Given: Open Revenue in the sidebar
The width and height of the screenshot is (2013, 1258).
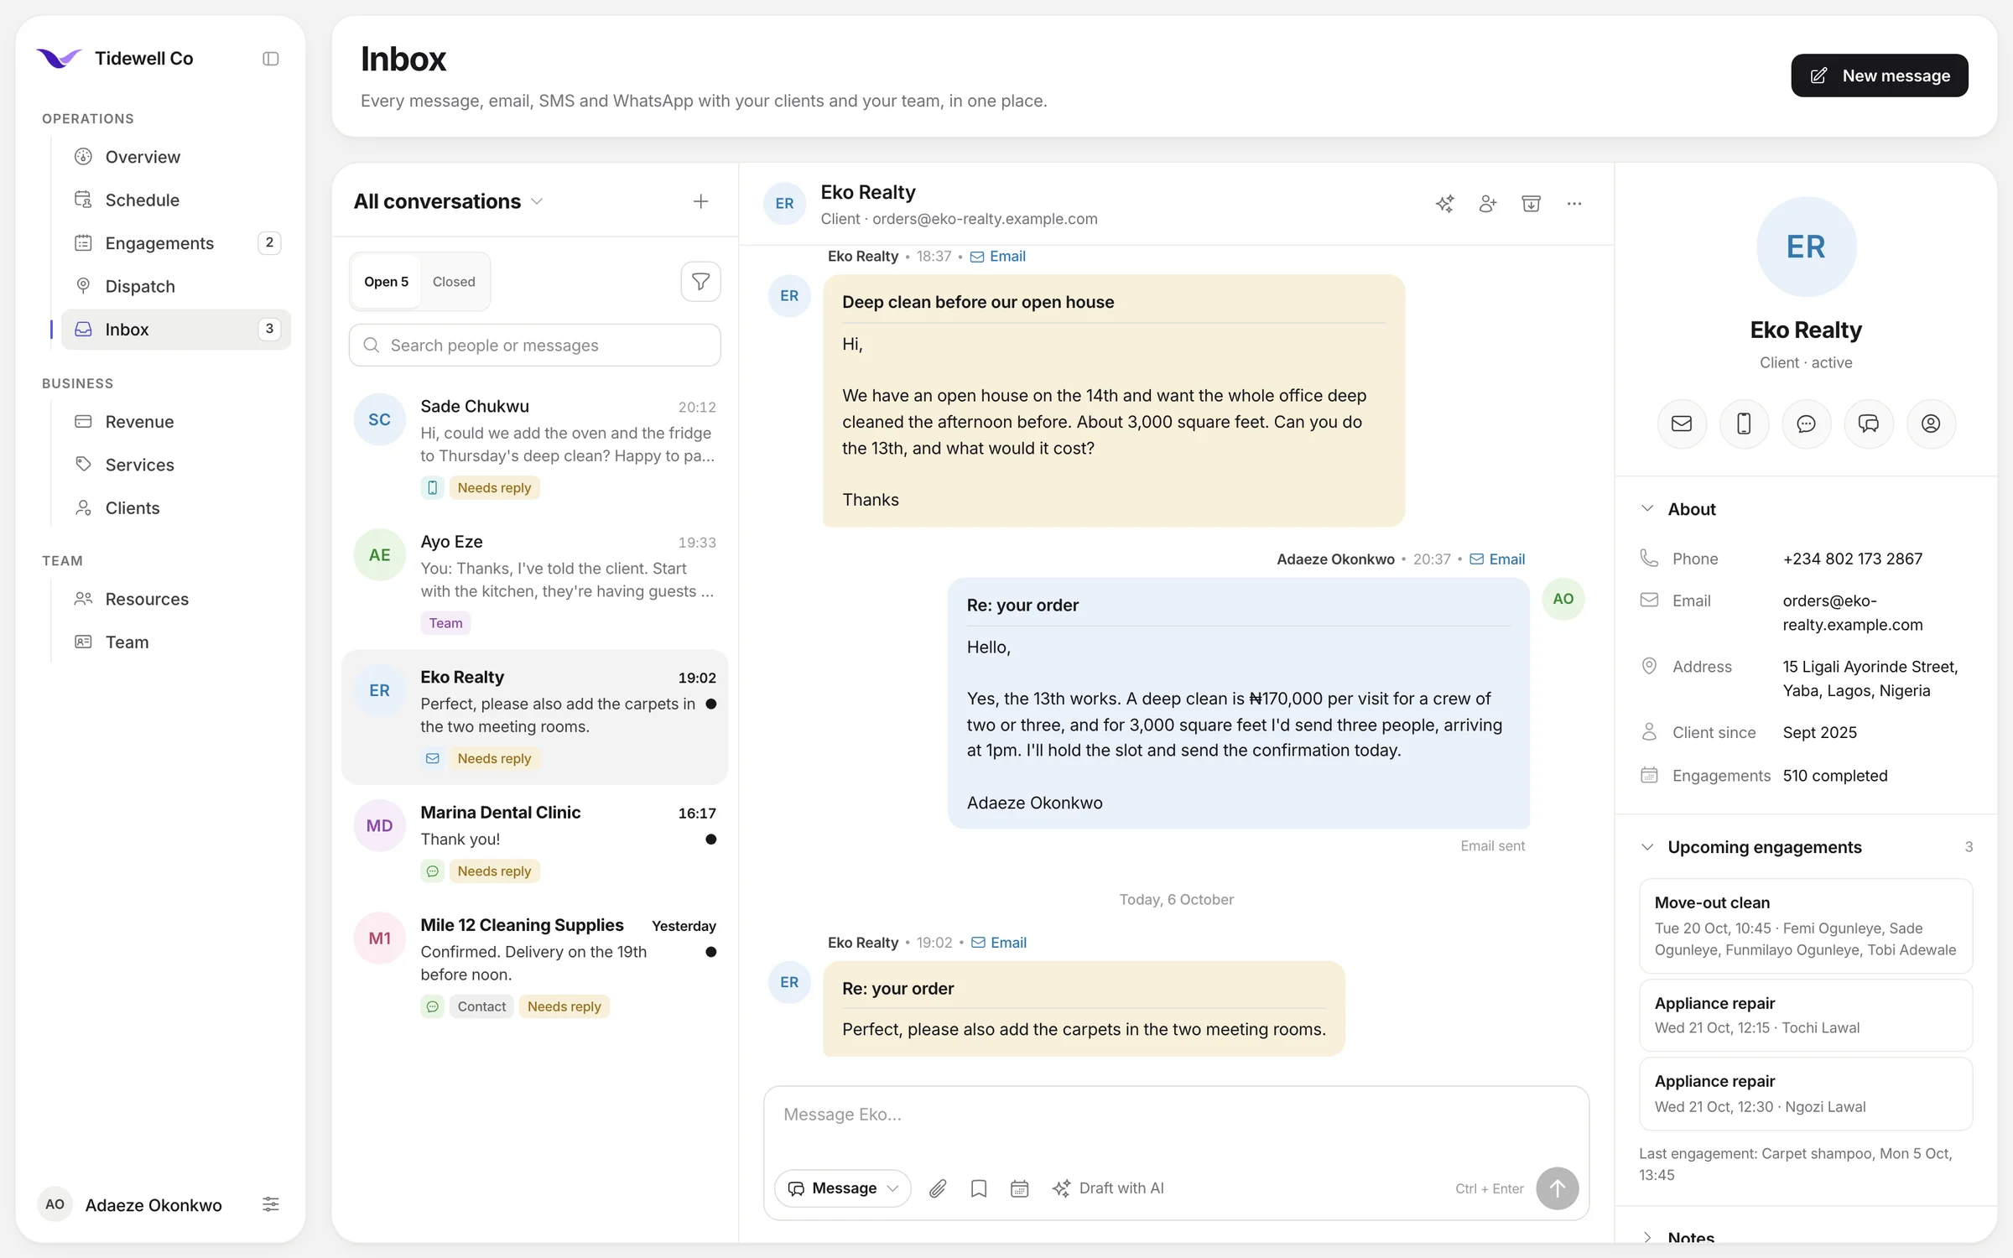Looking at the screenshot, I should 175,421.
